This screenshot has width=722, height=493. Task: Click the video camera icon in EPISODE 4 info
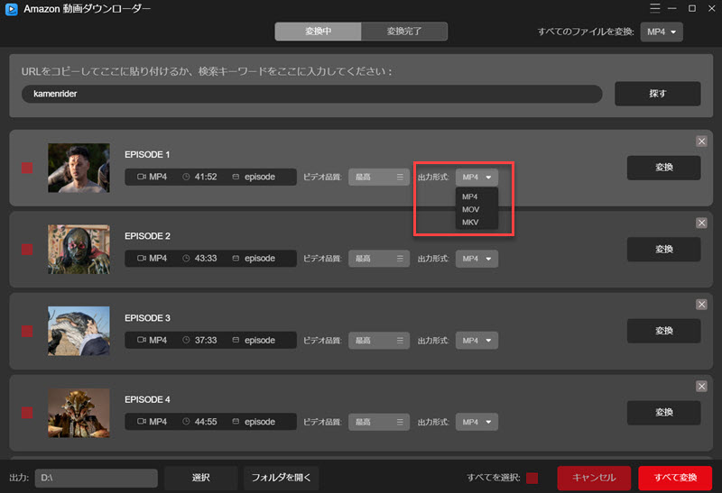142,421
